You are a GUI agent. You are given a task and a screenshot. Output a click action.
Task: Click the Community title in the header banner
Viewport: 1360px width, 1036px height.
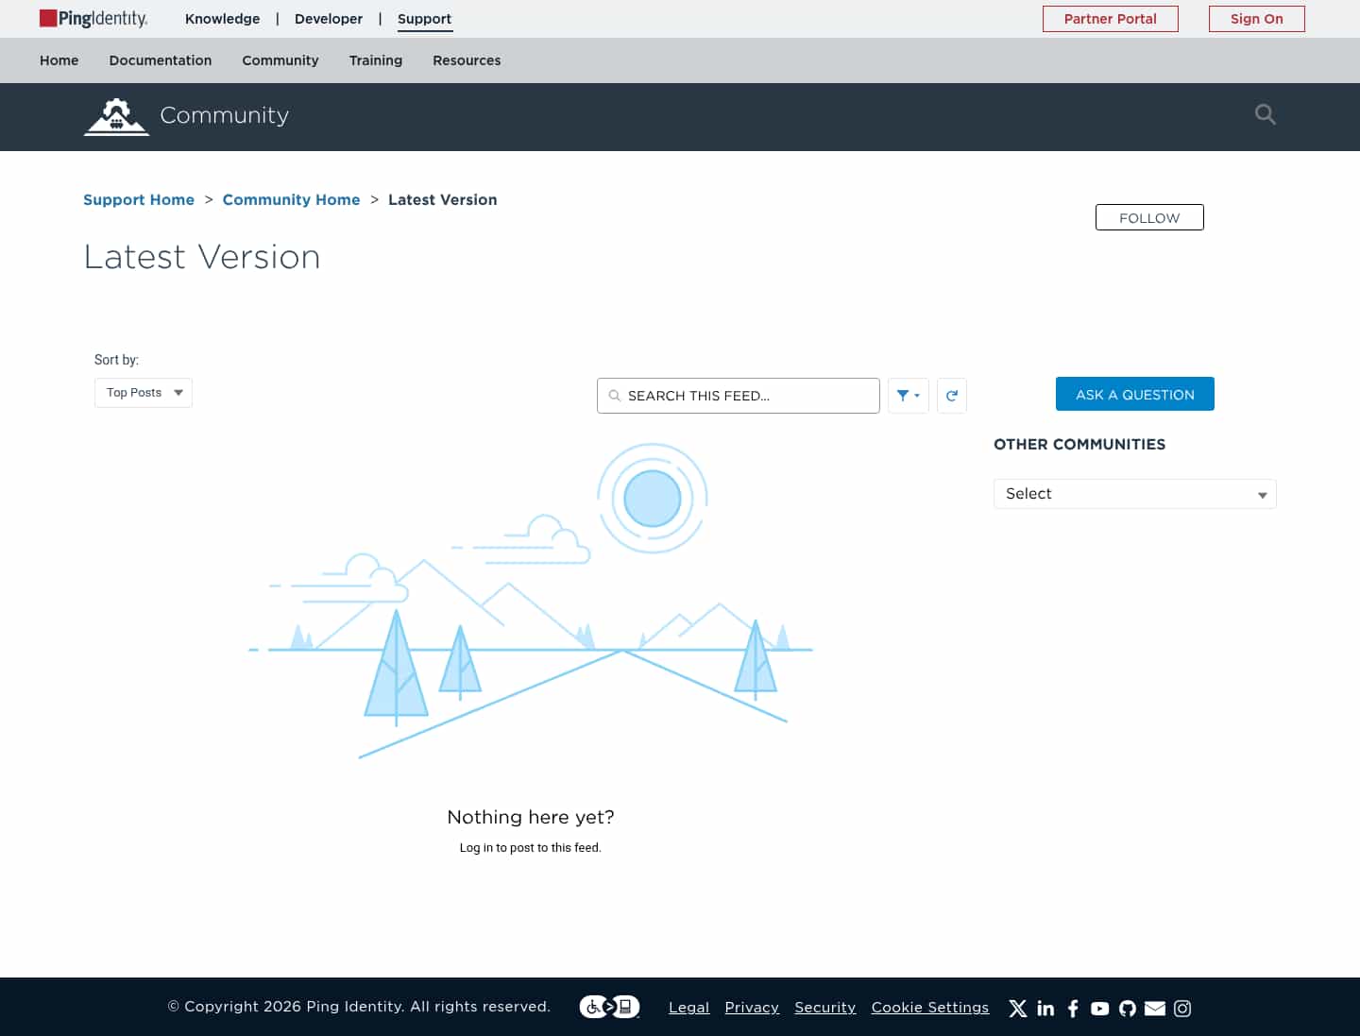click(225, 115)
